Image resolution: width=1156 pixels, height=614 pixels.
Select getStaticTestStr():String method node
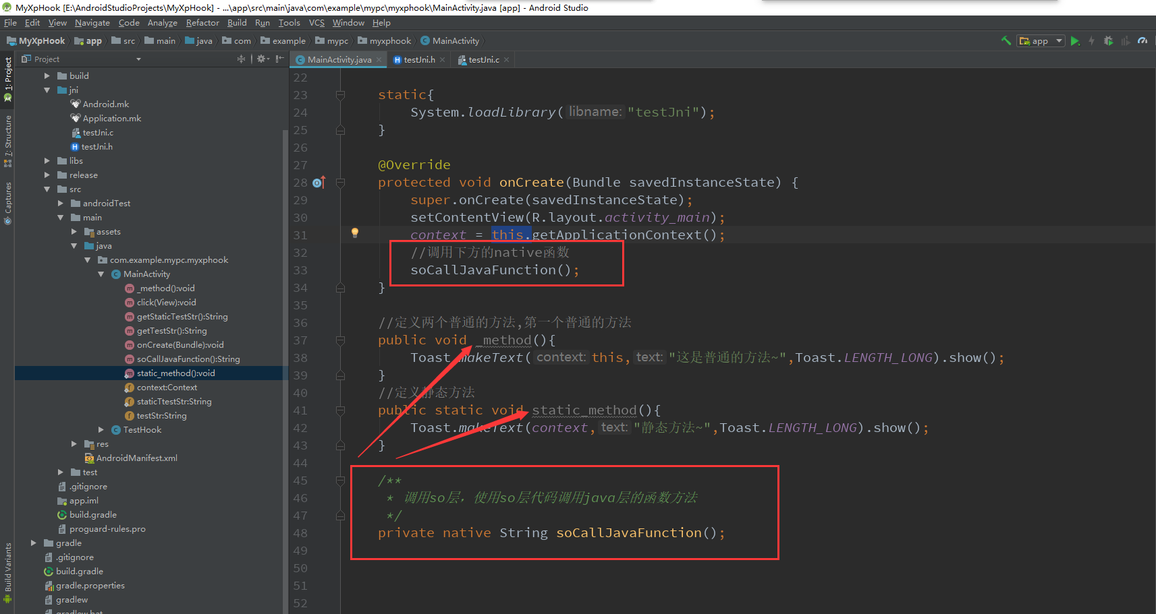pyautogui.click(x=182, y=316)
